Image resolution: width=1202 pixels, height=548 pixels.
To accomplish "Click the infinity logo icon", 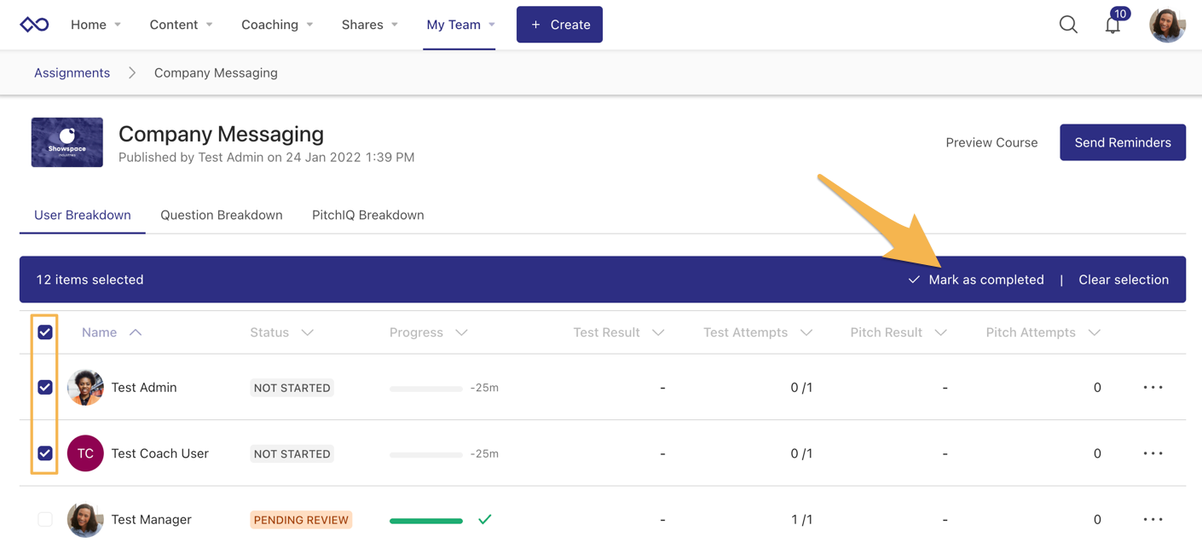I will (34, 25).
